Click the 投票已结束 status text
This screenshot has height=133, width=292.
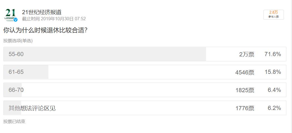point(14,122)
